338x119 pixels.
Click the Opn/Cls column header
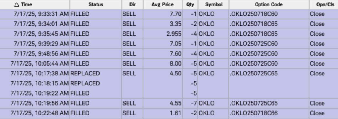click(324, 4)
